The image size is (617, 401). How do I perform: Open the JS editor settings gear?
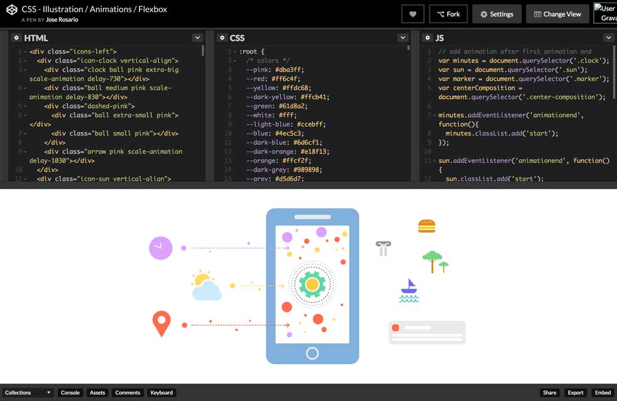point(428,38)
